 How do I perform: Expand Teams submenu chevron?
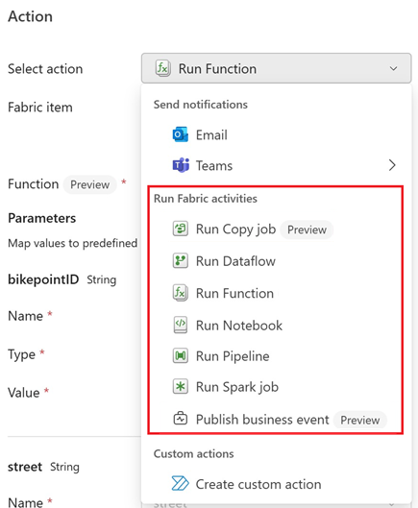tap(392, 165)
